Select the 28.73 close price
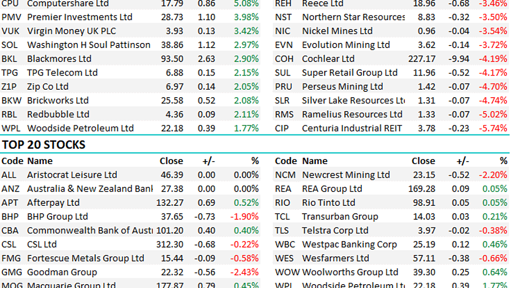The height and width of the screenshot is (288, 511). pos(172,17)
